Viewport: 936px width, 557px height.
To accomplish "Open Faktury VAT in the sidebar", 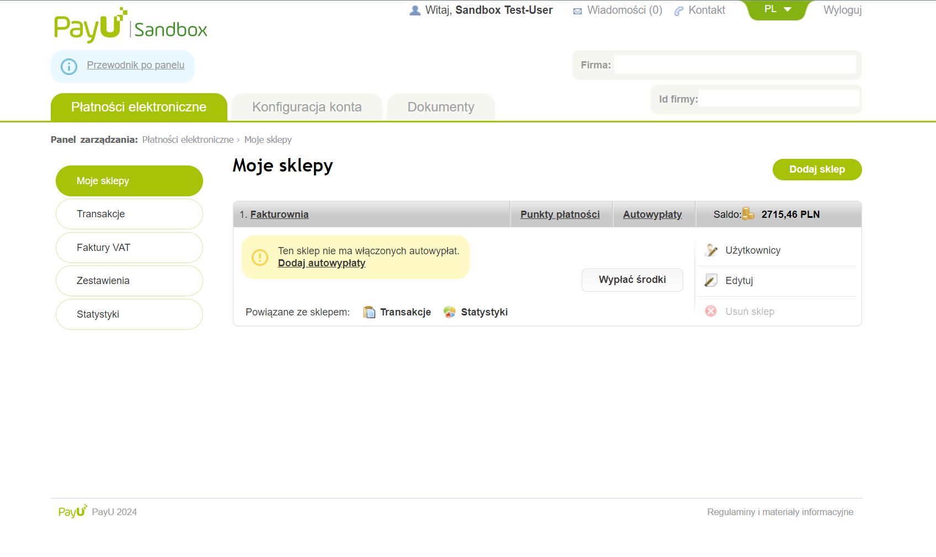I will pos(129,248).
